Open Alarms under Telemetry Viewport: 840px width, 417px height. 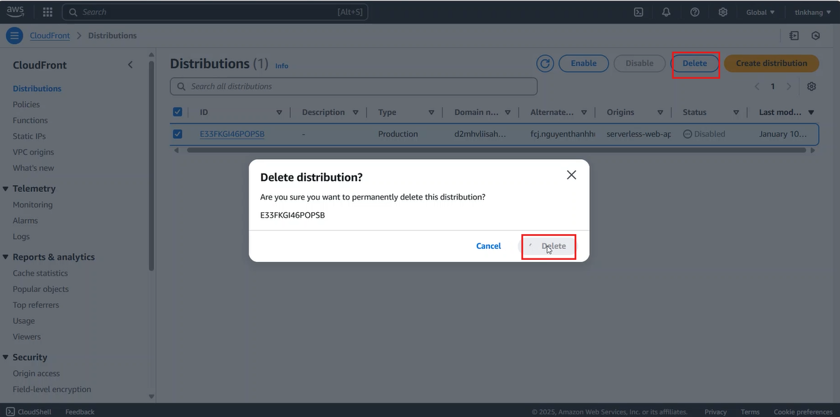click(x=25, y=220)
